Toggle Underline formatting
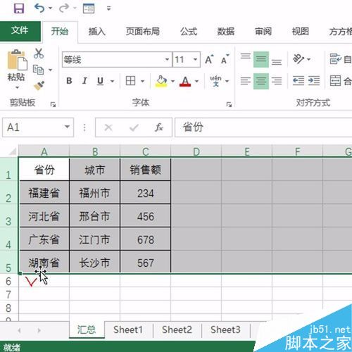 (100, 81)
